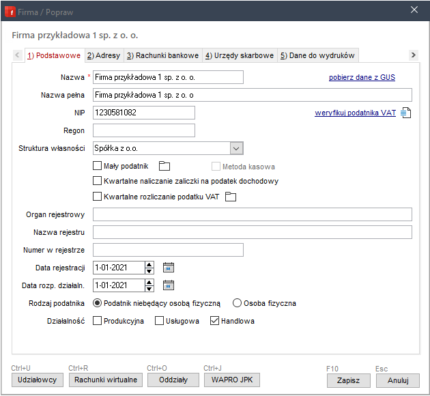Open the Rachunki bankowe tab
Image resolution: width=430 pixels, height=396 pixels.
pos(163,55)
